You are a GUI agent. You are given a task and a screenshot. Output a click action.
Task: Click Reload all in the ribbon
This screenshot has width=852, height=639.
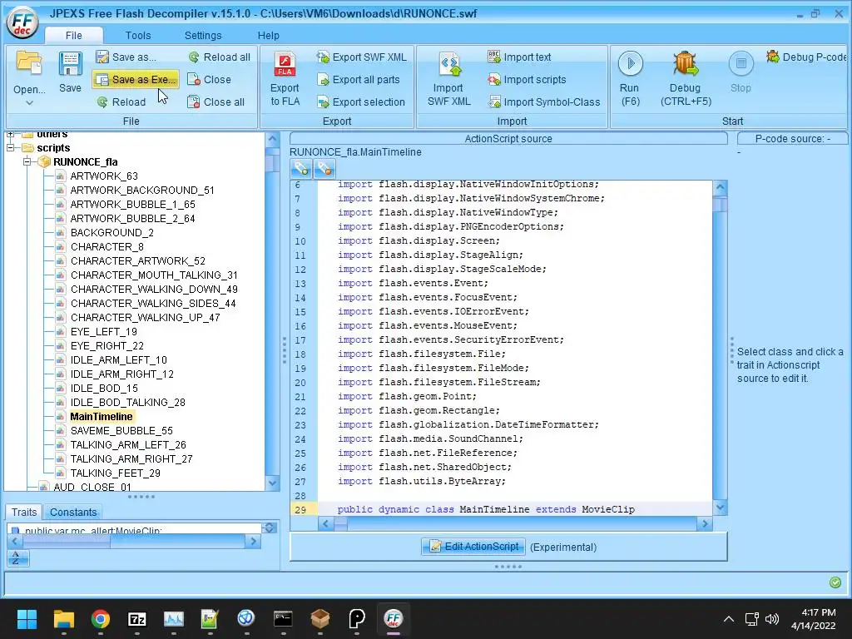click(220, 57)
